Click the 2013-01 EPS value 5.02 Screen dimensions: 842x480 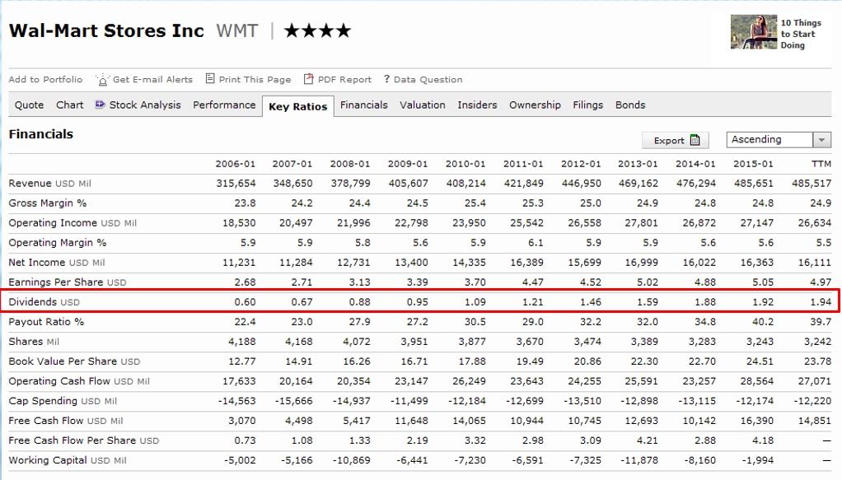pyautogui.click(x=647, y=282)
